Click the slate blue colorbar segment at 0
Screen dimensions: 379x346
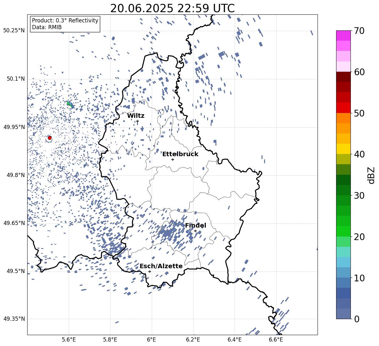pos(343,314)
